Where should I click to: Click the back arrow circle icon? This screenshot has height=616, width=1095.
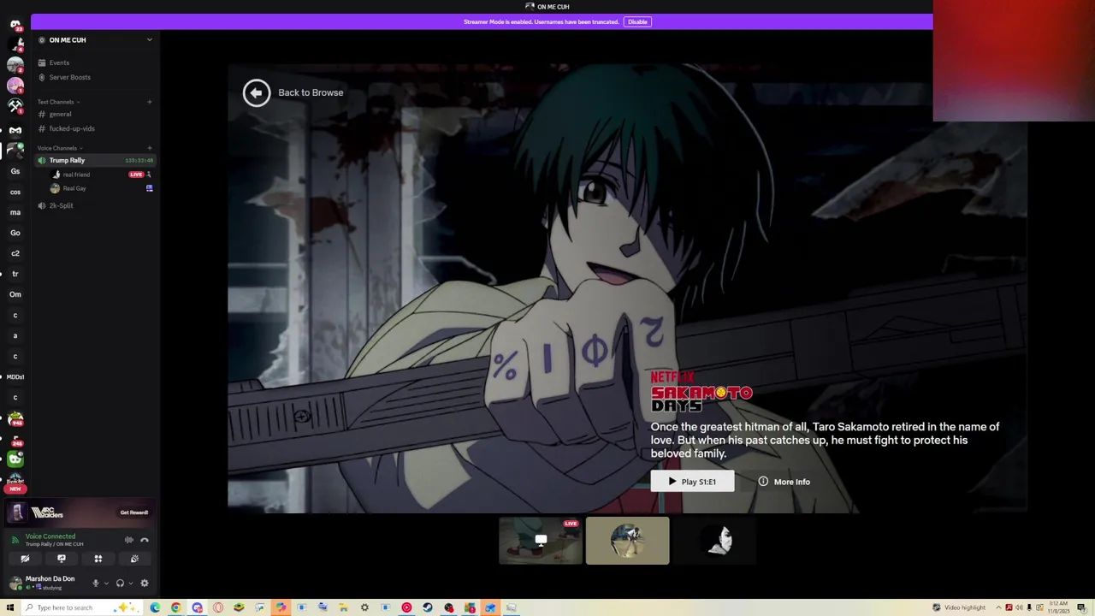(257, 92)
